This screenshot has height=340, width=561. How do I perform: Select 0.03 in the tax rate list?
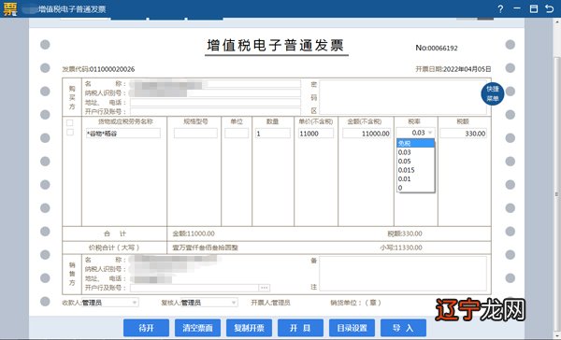coord(415,152)
